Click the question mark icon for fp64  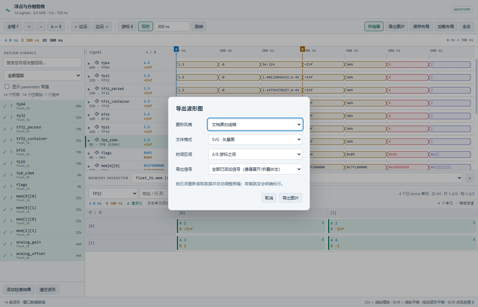pyautogui.click(x=11, y=106)
